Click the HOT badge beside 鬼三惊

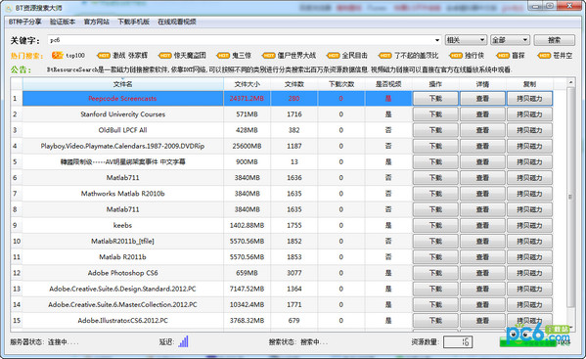pos(223,56)
